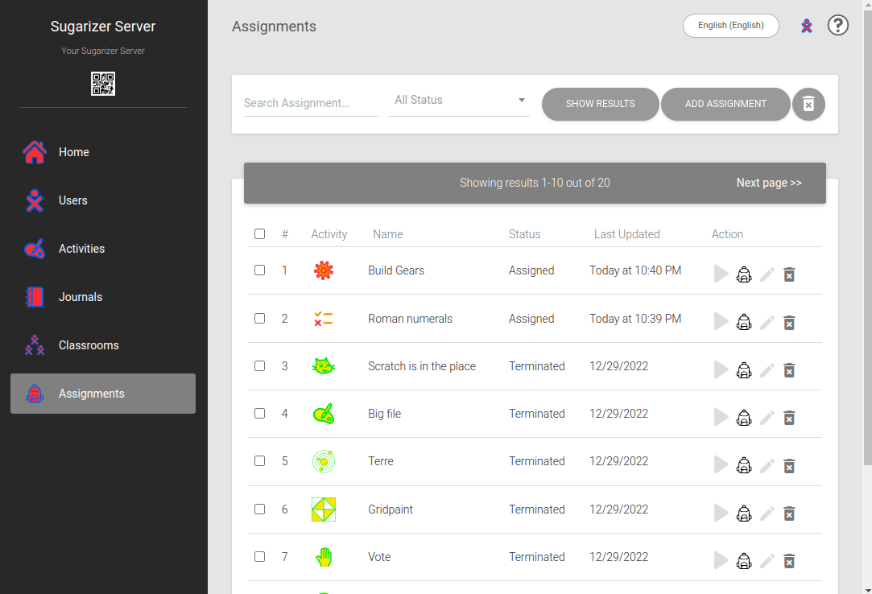Click the ADD ASSIGNMENT button
The image size is (872, 594).
click(x=725, y=104)
